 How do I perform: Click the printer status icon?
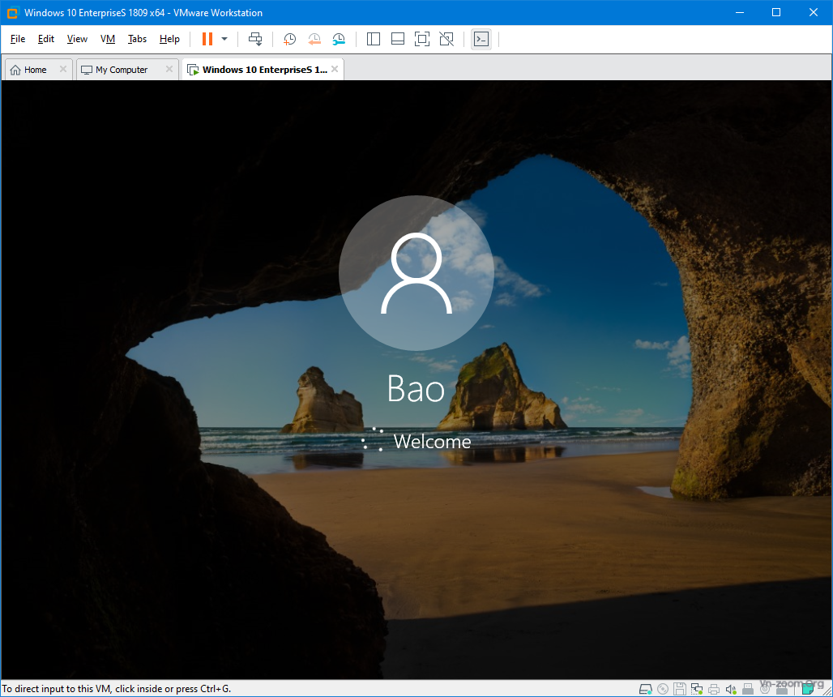point(714,689)
